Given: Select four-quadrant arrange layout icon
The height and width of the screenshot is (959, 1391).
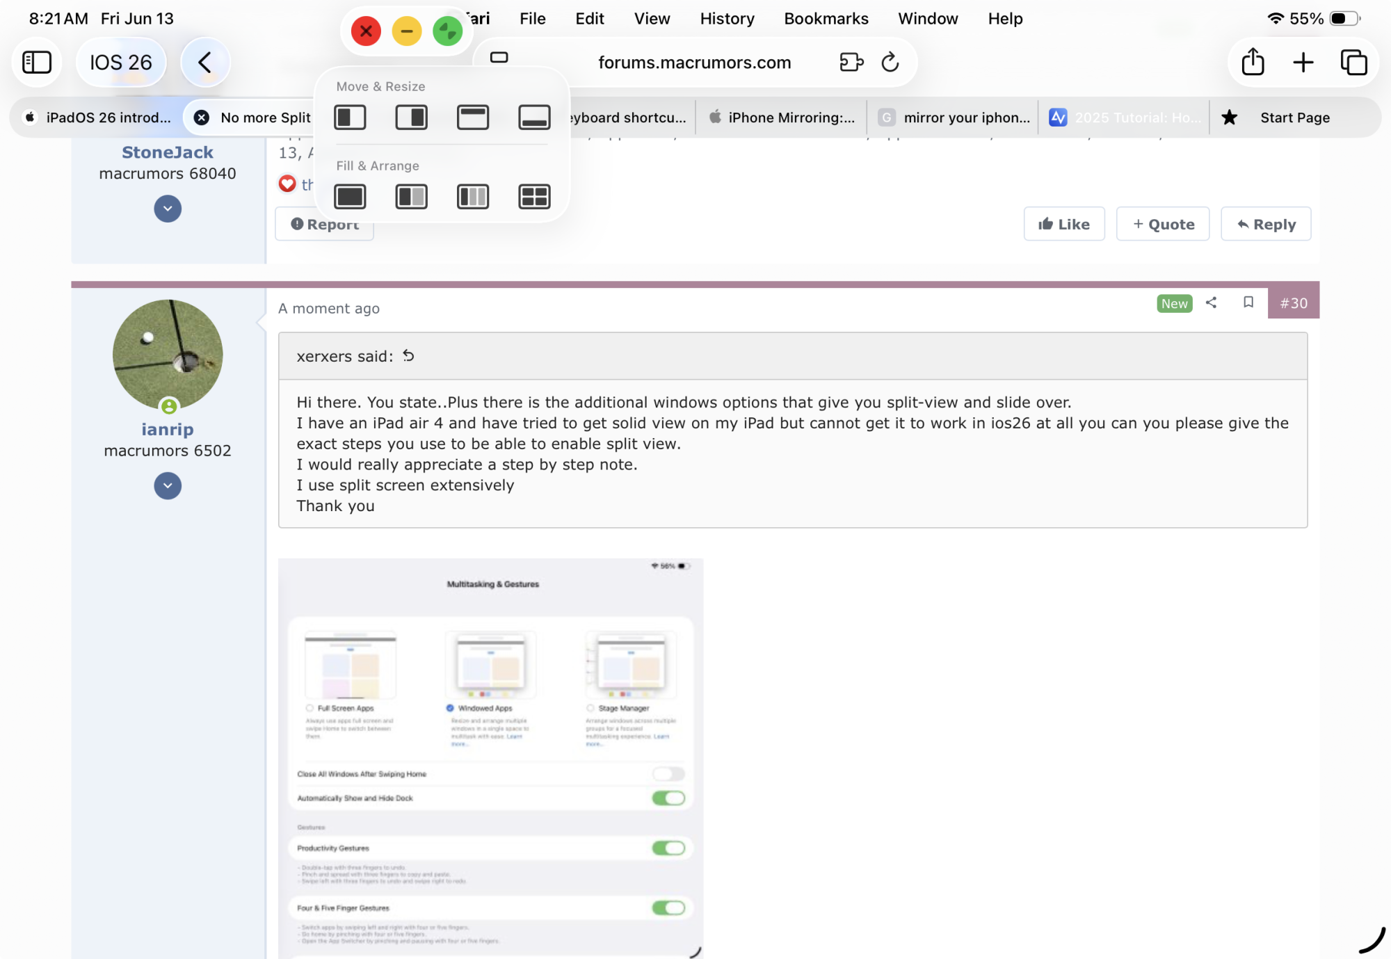Looking at the screenshot, I should pos(534,197).
